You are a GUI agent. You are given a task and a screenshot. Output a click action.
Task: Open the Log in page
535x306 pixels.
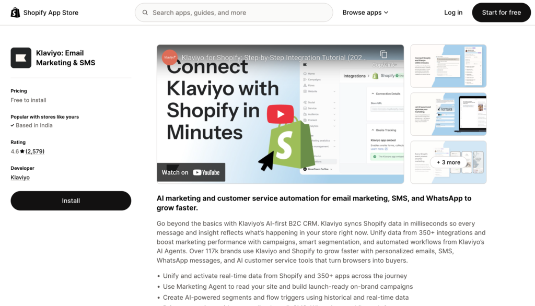point(453,13)
